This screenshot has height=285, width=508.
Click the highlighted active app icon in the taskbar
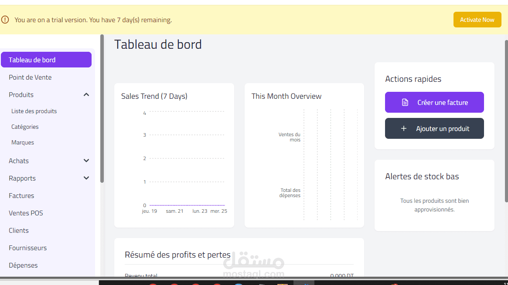(304, 283)
